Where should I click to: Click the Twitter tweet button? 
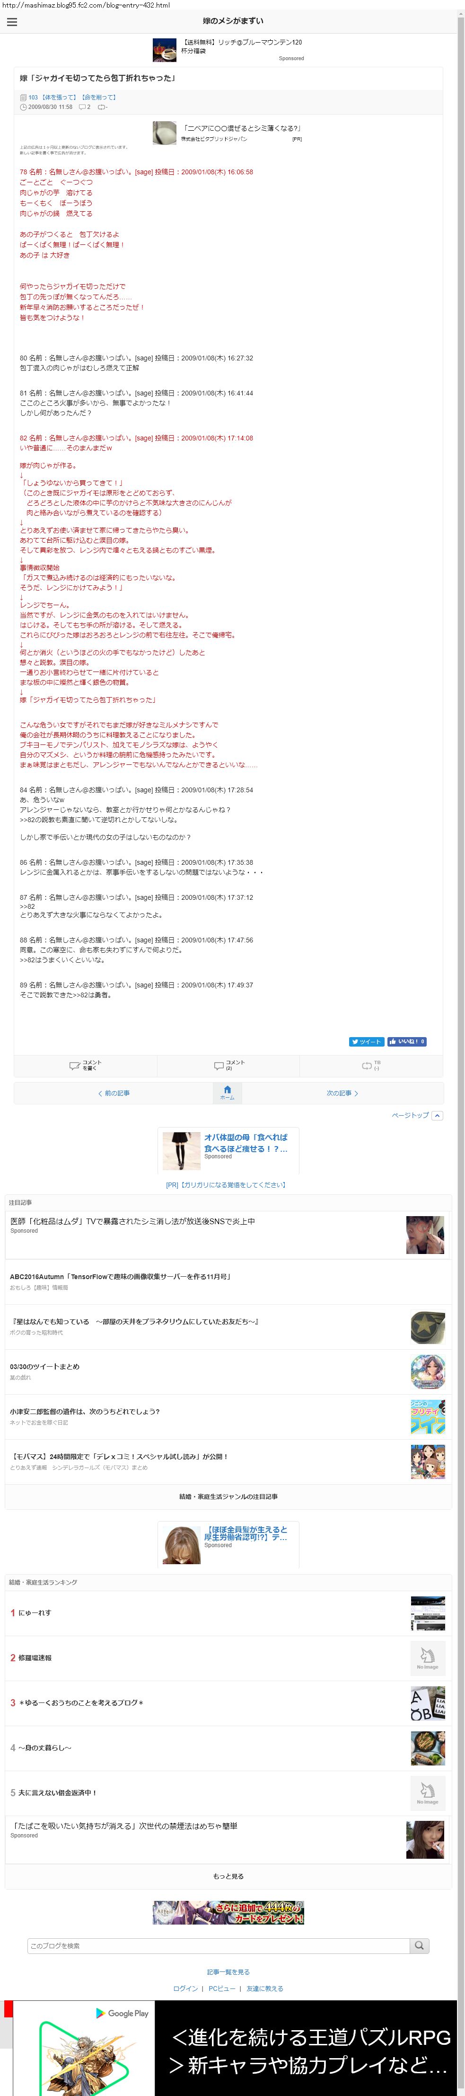point(367,1041)
